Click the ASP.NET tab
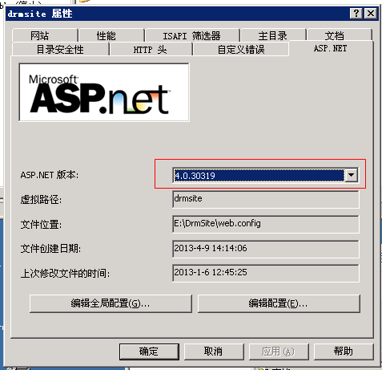Image resolution: width=382 pixels, height=370 pixels. pyautogui.click(x=331, y=48)
